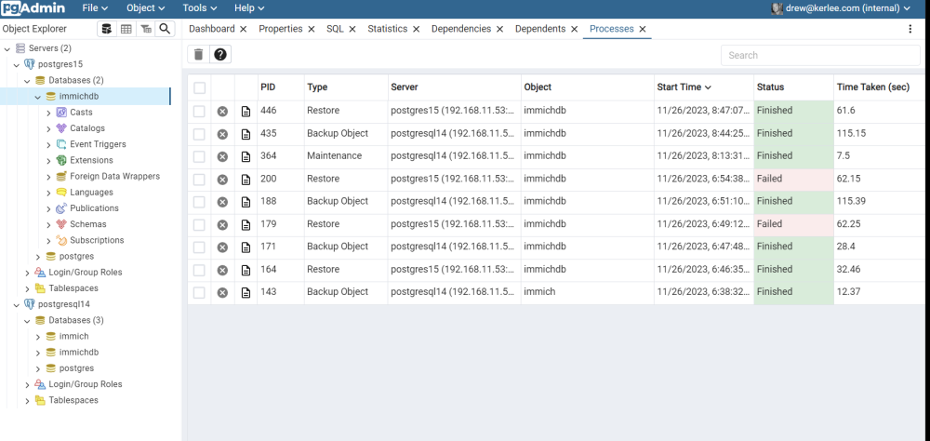
Task: Click the View Data table icon in Object Explorer
Action: 126,29
